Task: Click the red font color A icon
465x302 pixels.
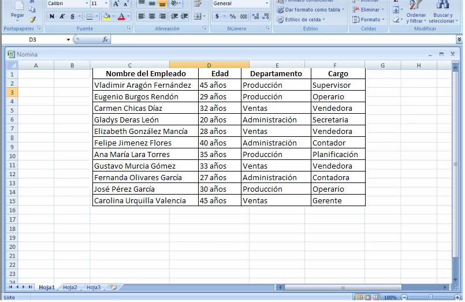Action: coord(121,16)
